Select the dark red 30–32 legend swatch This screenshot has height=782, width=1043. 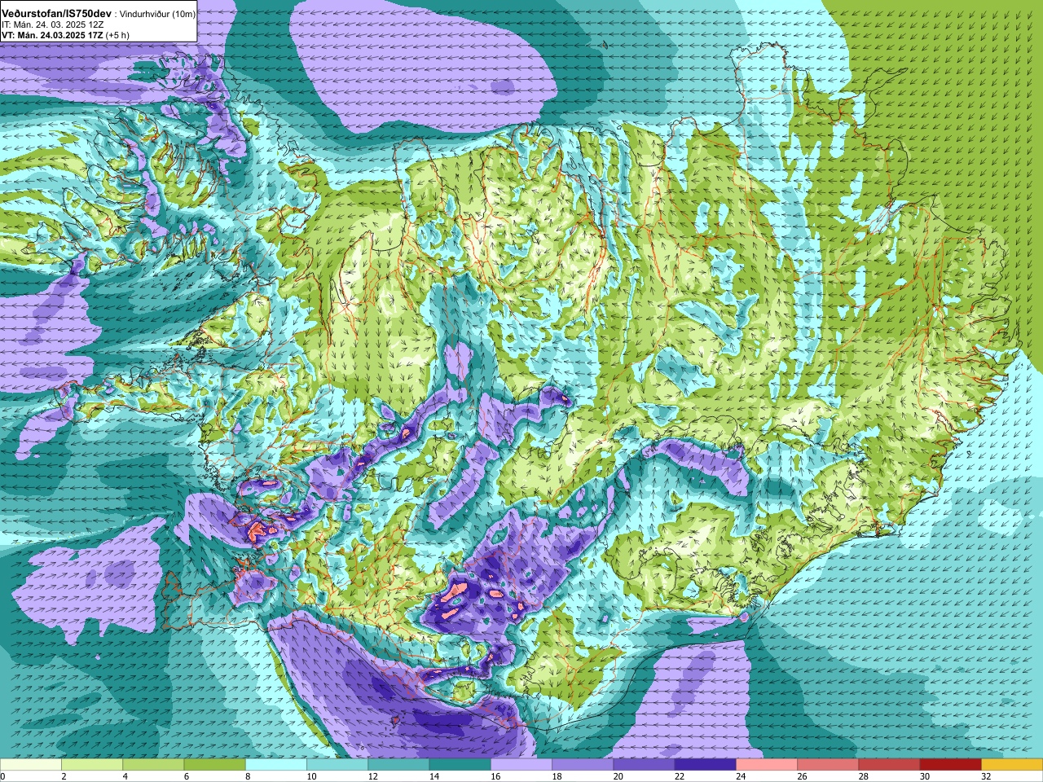[950, 765]
